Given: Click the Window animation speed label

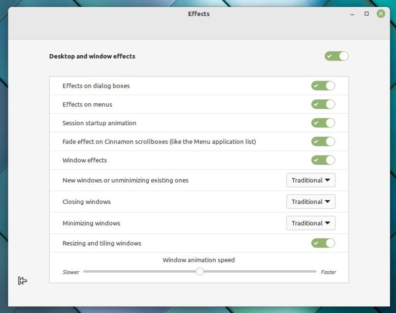Looking at the screenshot, I should tap(198, 260).
